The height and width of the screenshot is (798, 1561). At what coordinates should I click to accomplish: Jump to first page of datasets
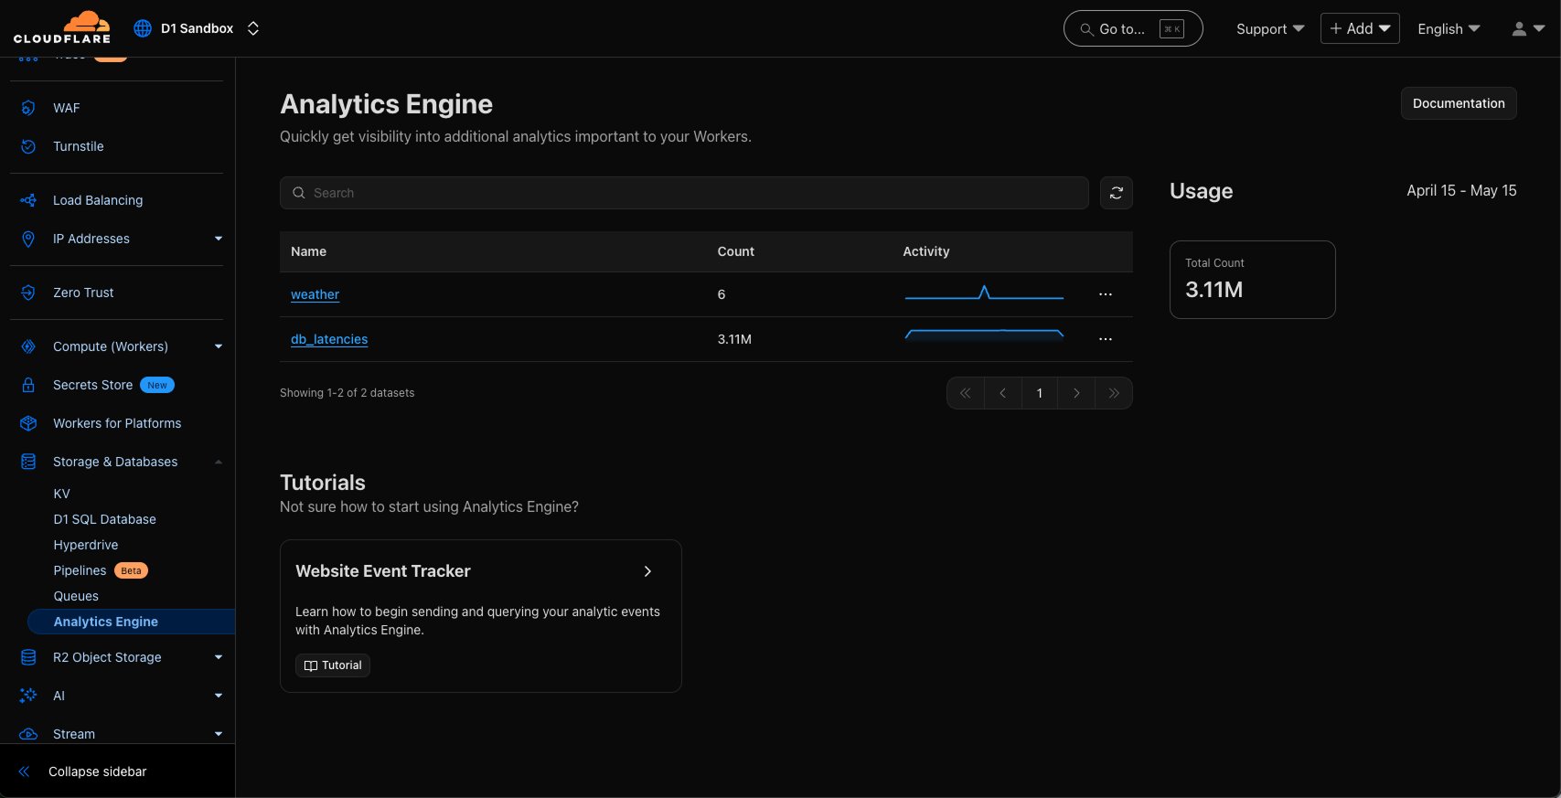tap(966, 393)
